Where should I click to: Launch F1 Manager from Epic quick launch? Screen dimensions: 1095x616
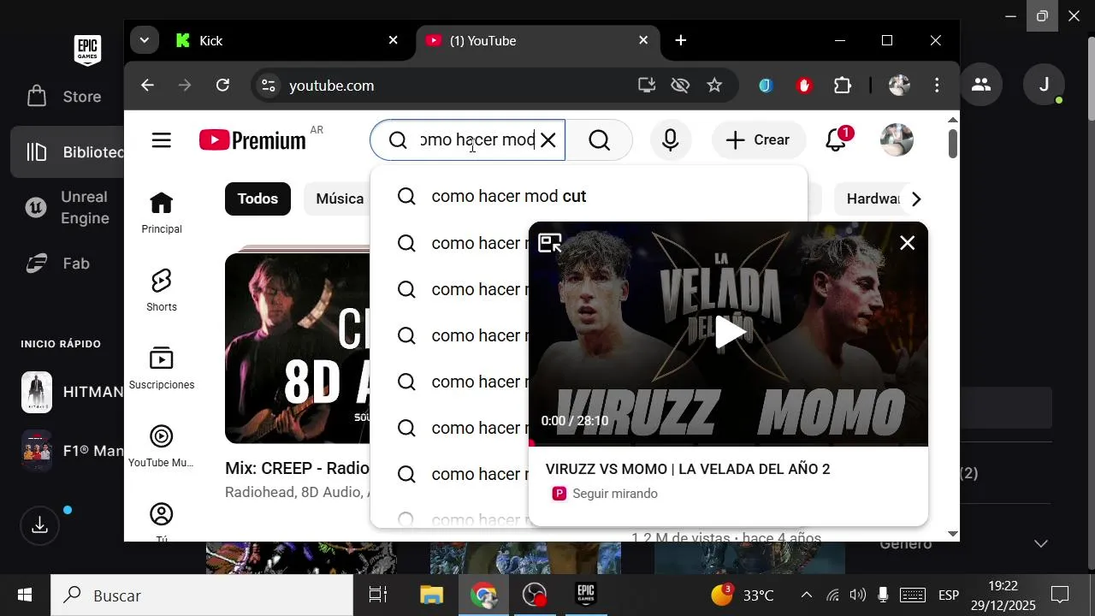coord(72,450)
